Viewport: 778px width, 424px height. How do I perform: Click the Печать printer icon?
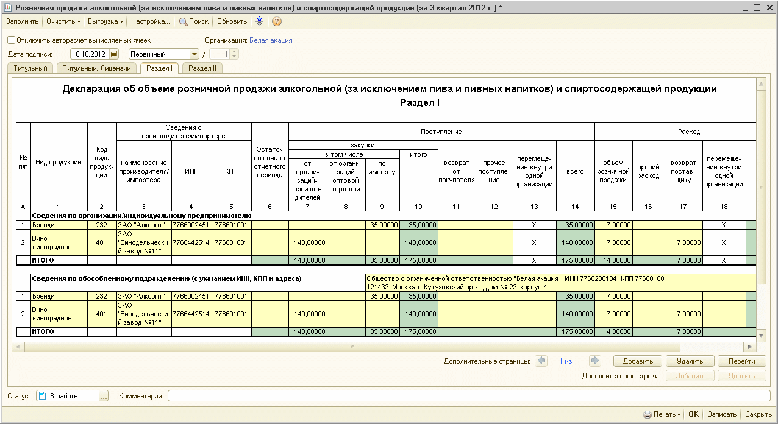click(648, 414)
